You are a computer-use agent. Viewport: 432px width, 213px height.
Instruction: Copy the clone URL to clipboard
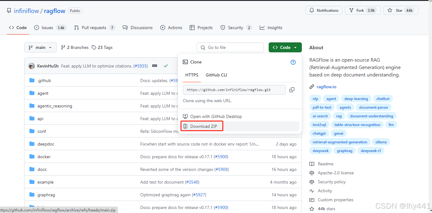(292, 90)
